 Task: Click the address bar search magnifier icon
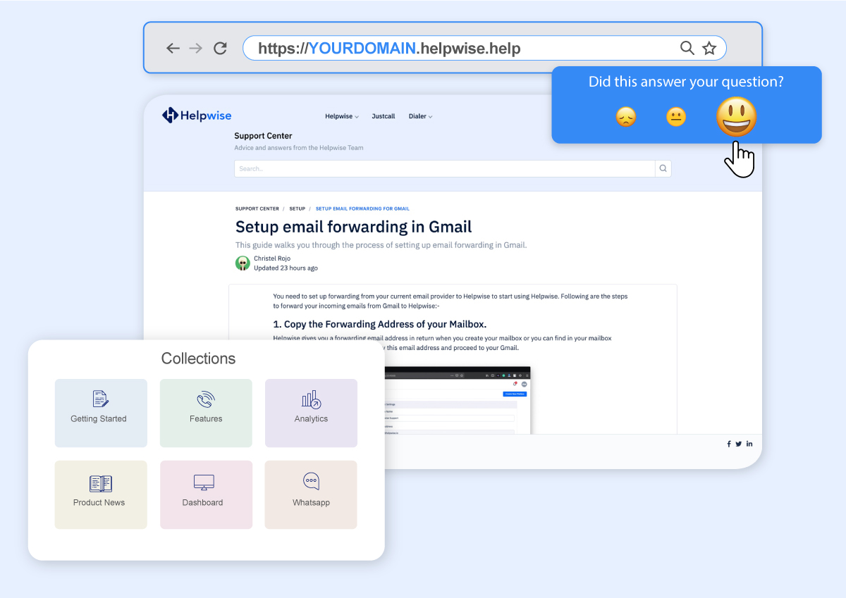[x=687, y=48]
